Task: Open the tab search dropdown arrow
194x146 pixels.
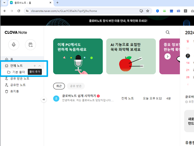Action: click(x=4, y=3)
